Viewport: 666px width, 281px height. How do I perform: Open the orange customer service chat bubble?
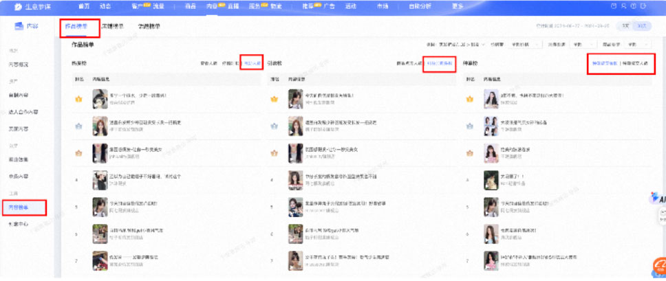pyautogui.click(x=659, y=267)
